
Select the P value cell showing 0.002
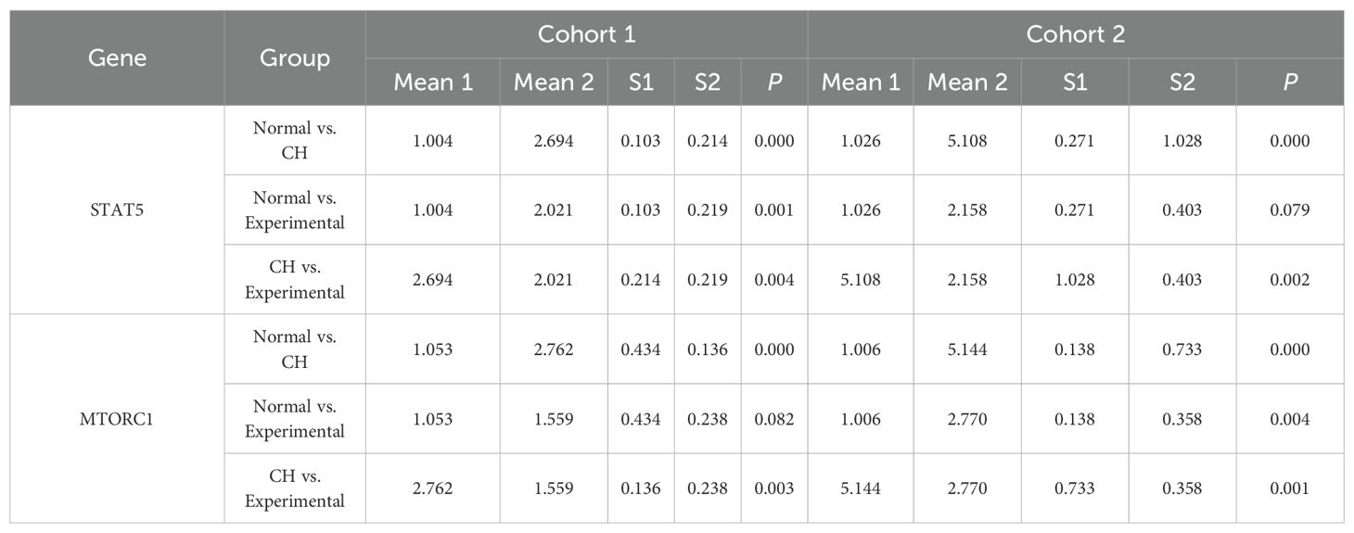pyautogui.click(x=1290, y=280)
